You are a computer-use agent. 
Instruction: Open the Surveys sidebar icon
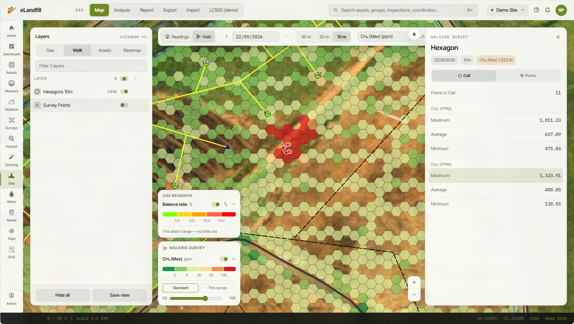click(11, 123)
